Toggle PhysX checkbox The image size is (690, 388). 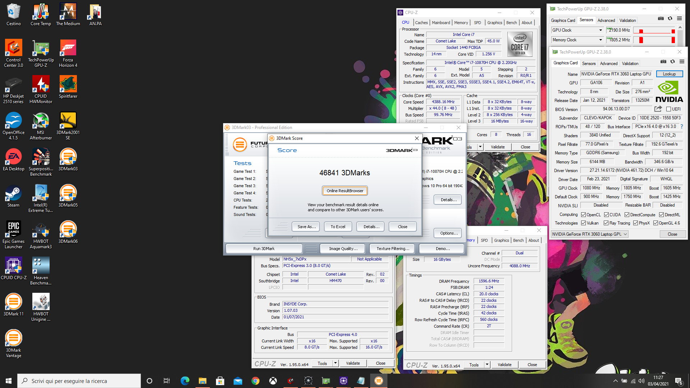point(635,223)
